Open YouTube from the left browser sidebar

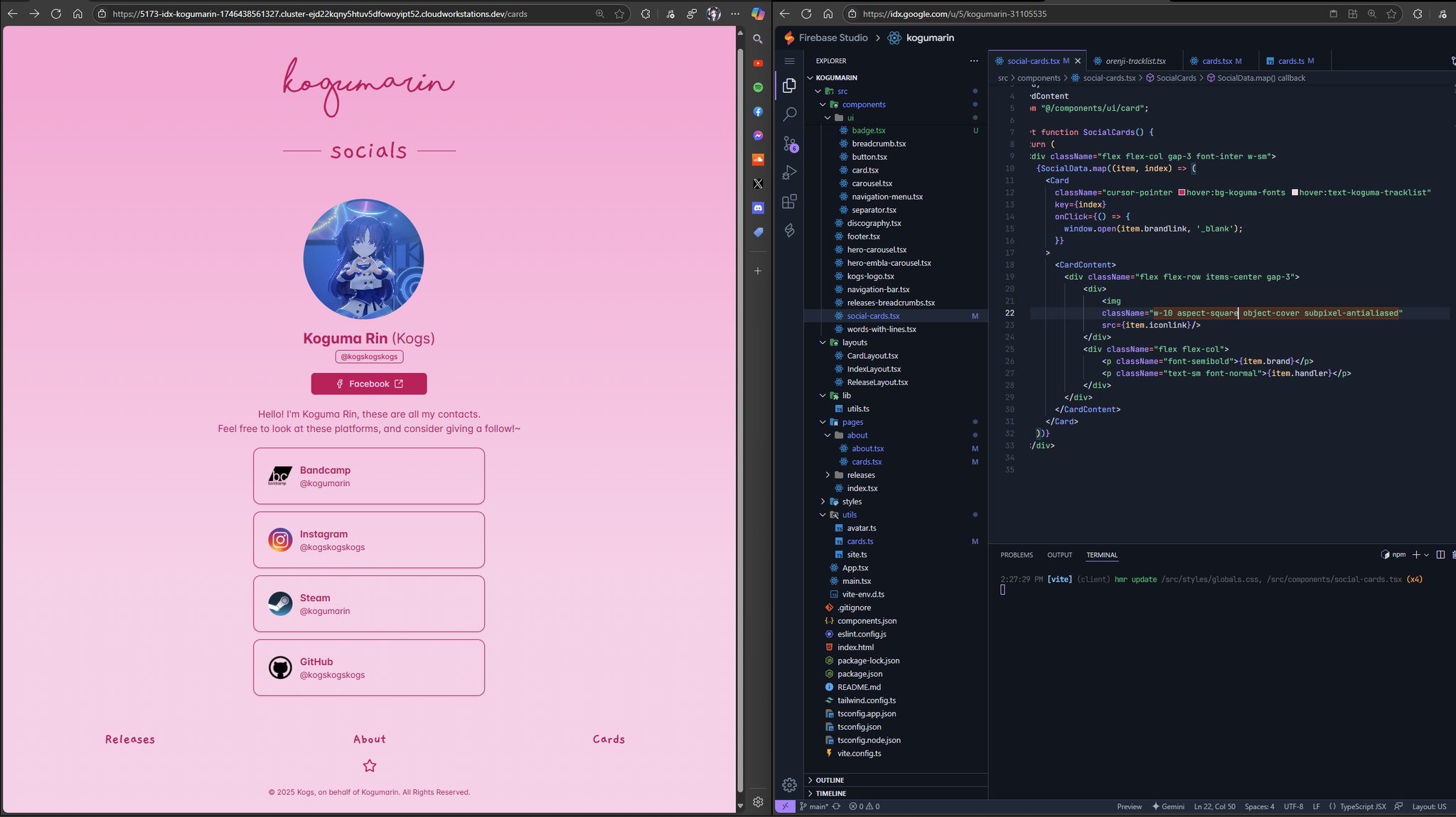[758, 63]
